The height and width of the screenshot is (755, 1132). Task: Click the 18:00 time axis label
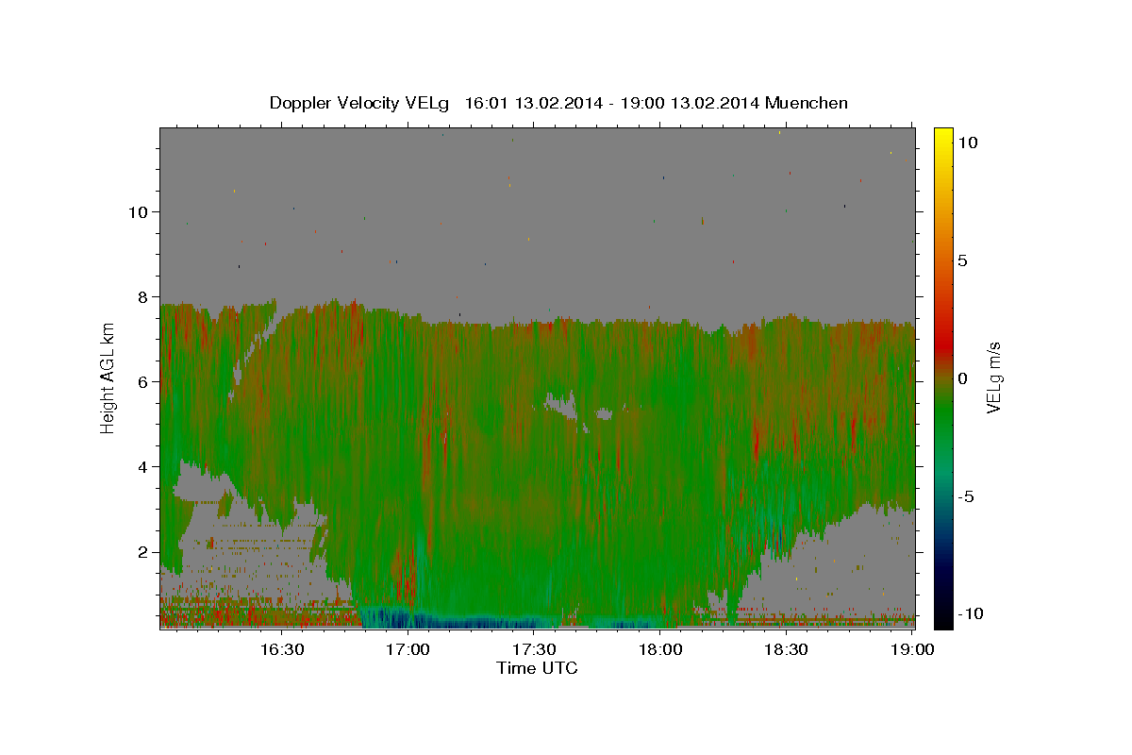[660, 649]
